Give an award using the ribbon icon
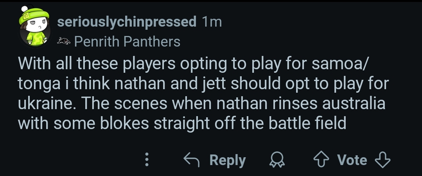This screenshot has width=422, height=176. [277, 160]
